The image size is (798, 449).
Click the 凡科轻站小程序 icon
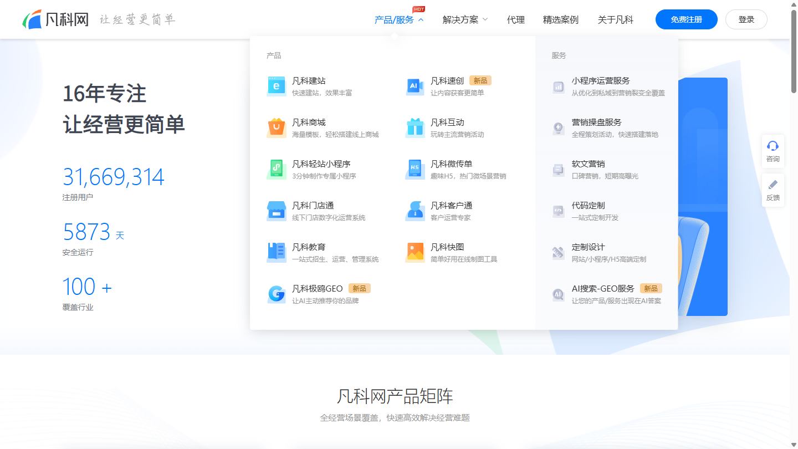pyautogui.click(x=277, y=170)
